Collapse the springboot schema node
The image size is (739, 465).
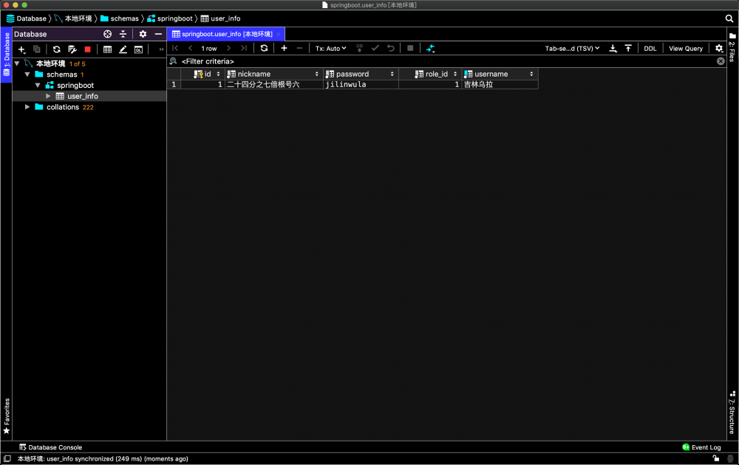38,85
